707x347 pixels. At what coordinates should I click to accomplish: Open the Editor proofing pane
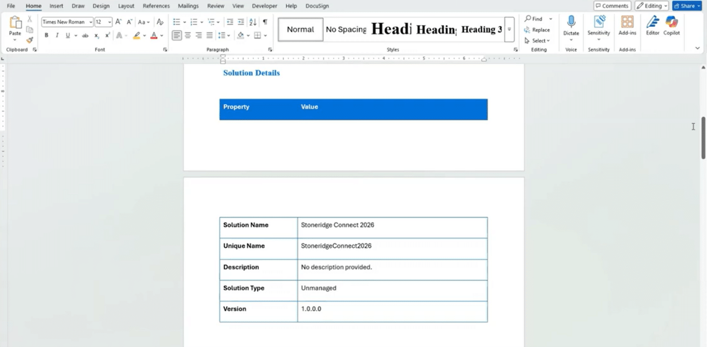[653, 26]
